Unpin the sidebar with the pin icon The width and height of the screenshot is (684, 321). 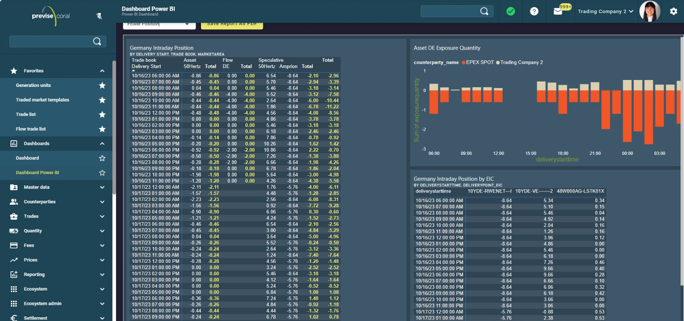click(99, 16)
